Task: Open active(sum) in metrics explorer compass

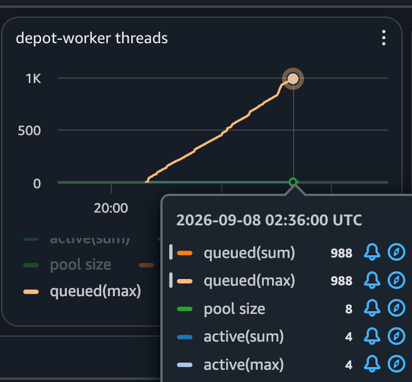Action: click(396, 336)
